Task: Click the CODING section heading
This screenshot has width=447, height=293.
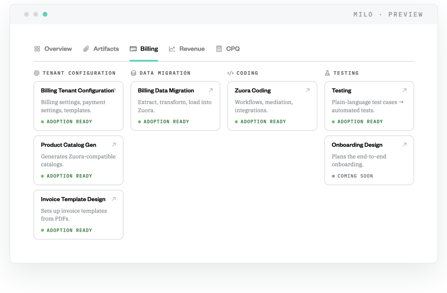Action: [x=247, y=73]
